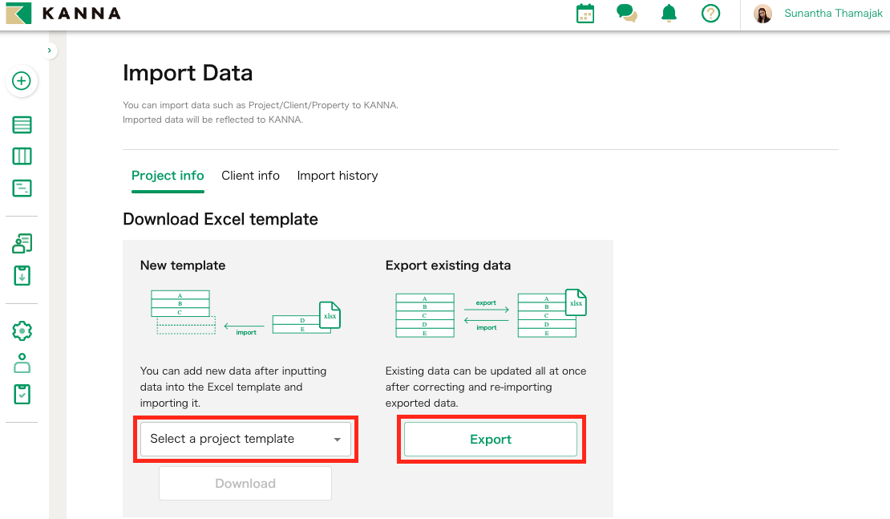Click the user profile avatar photo

[763, 13]
